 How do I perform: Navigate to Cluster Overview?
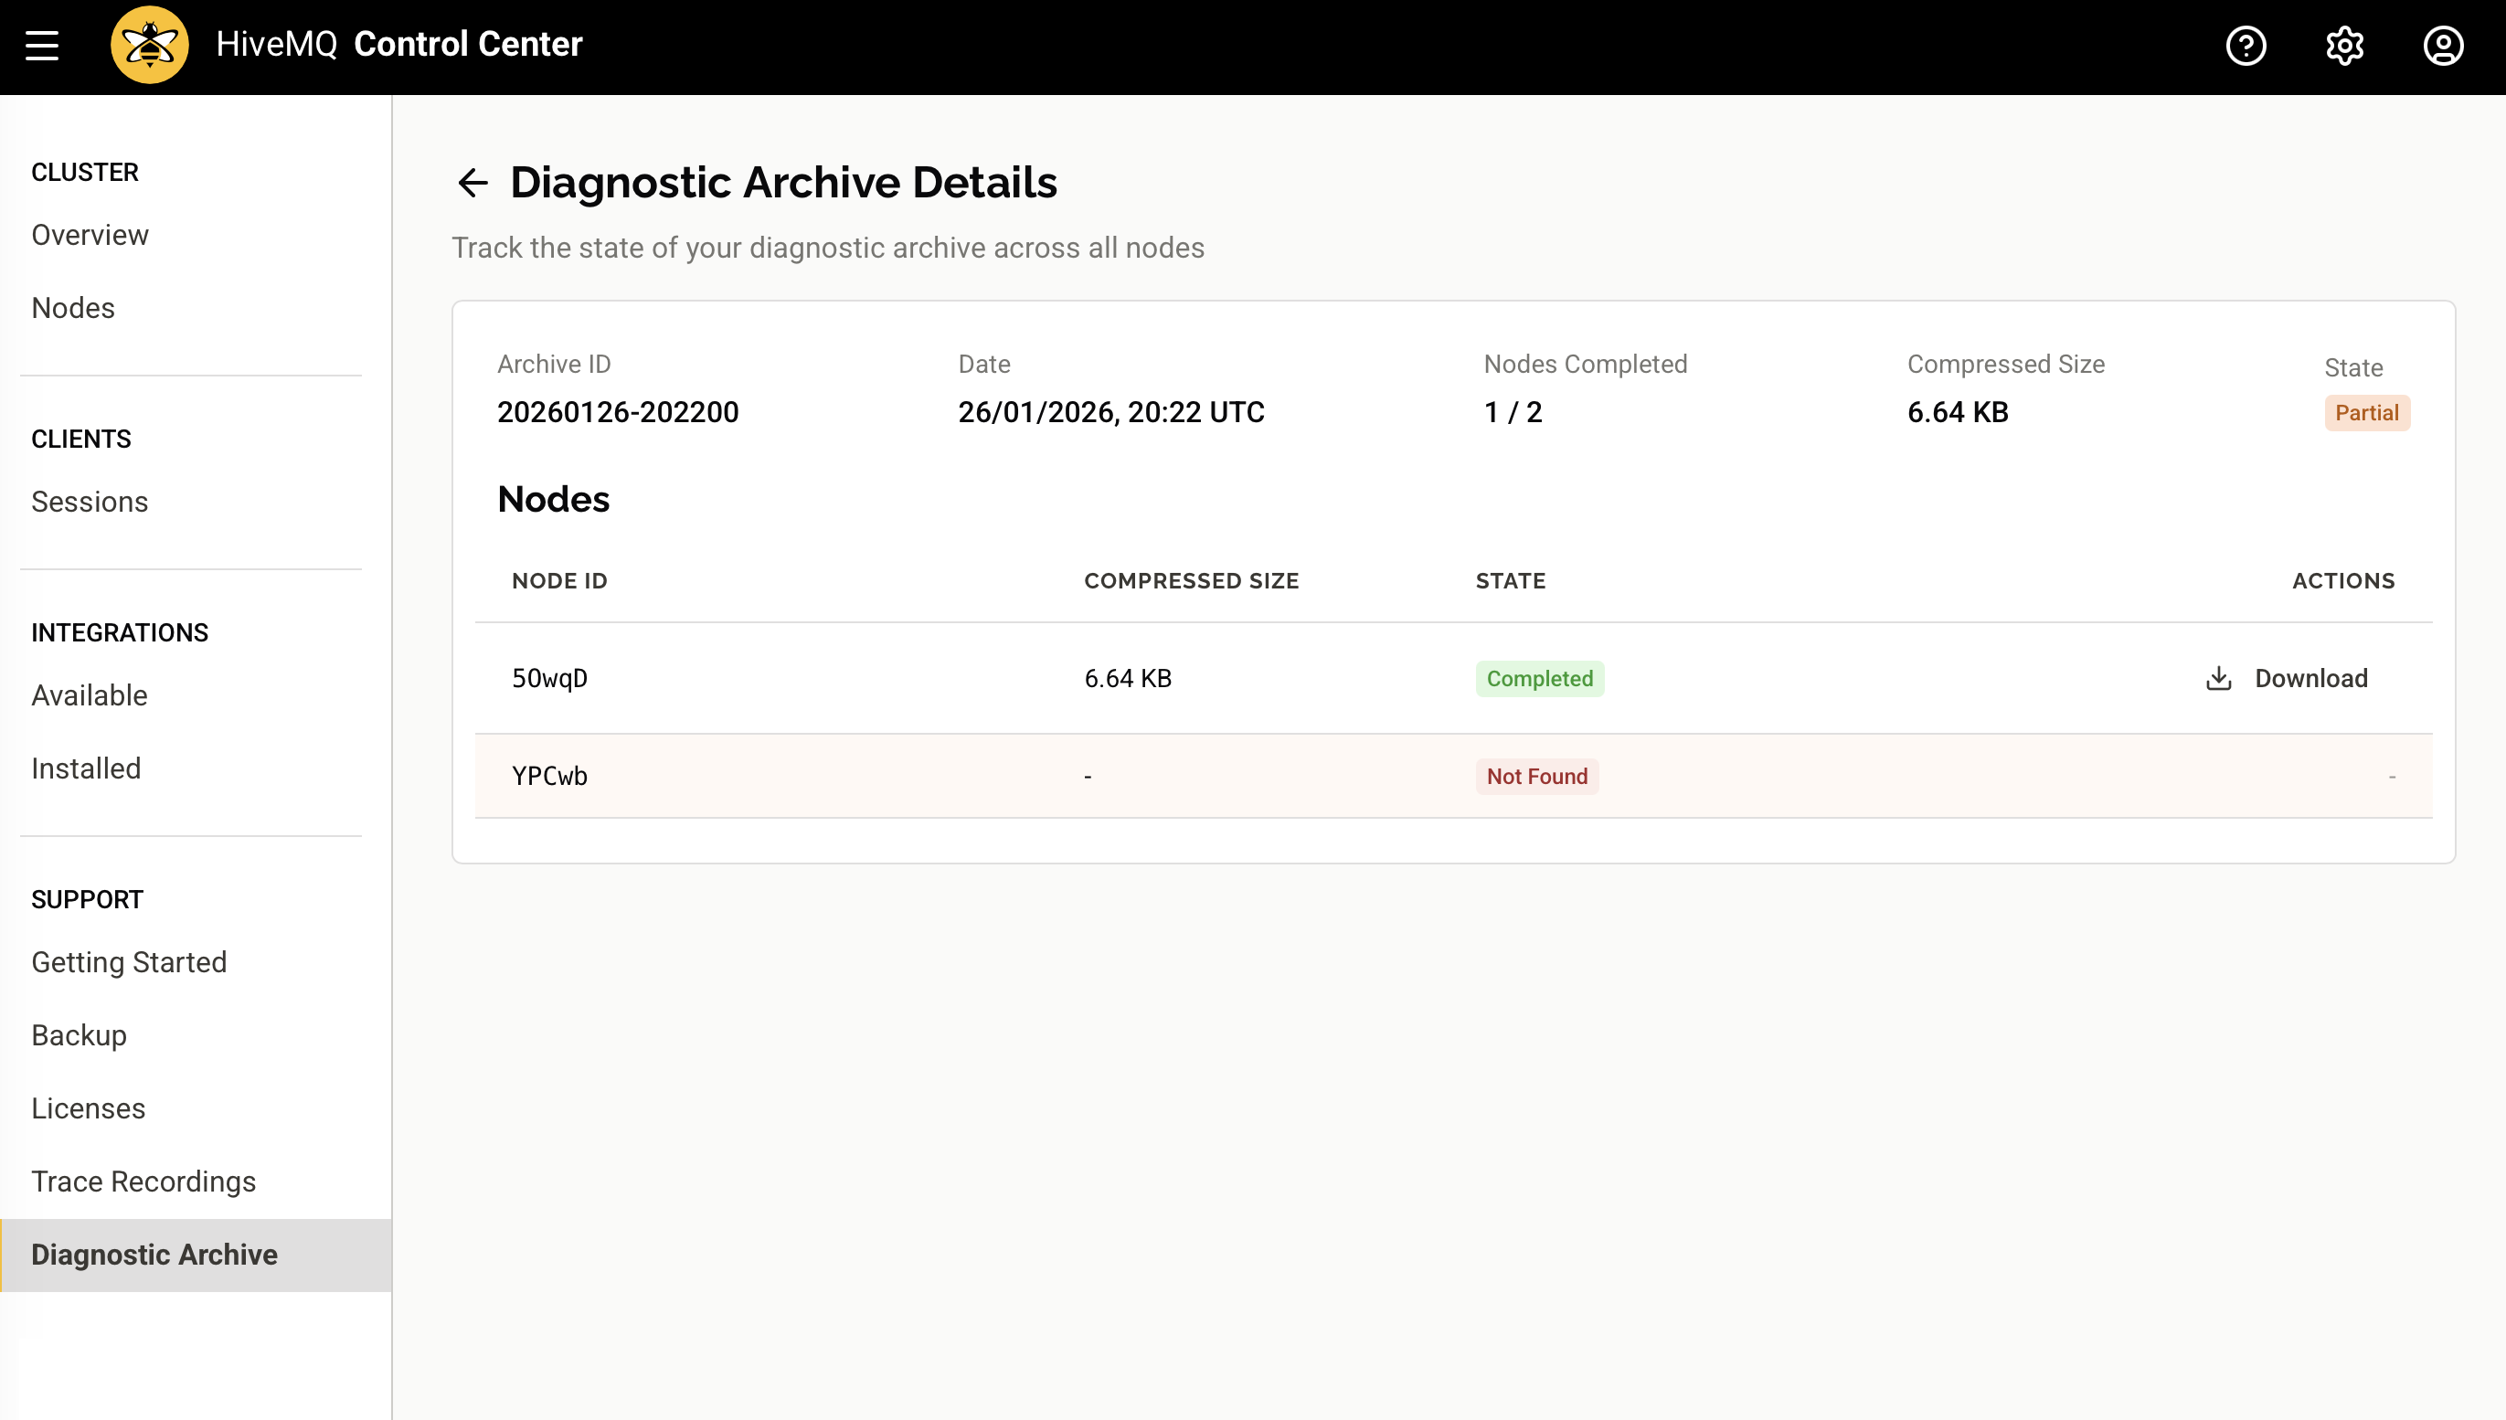[90, 234]
